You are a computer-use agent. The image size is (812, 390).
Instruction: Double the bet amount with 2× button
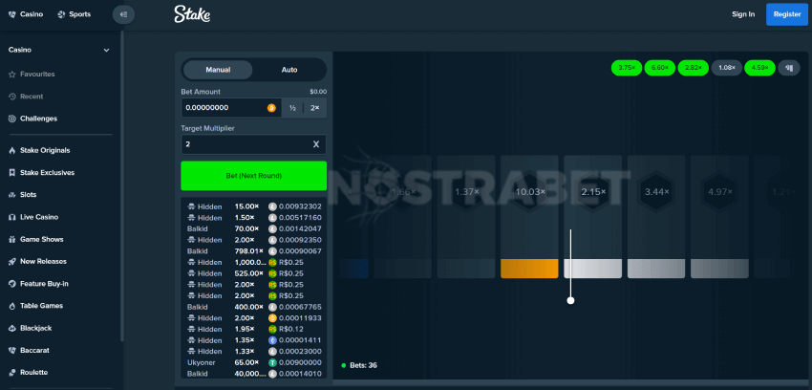315,108
